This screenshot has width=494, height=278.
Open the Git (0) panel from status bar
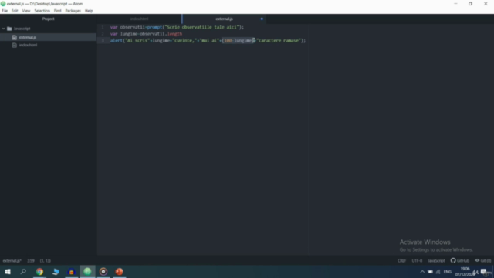[483, 261]
